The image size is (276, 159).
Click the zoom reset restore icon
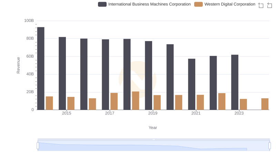pyautogui.click(x=269, y=5)
